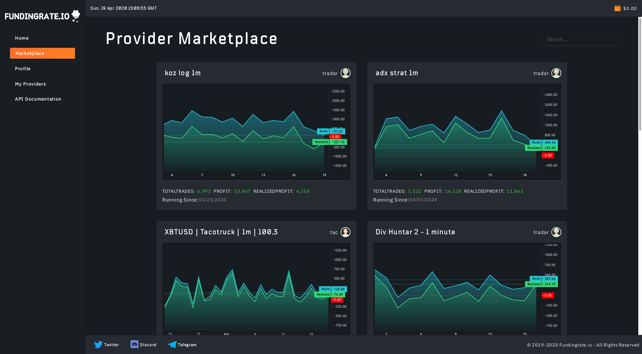
Task: Click the orange wallet icon
Action: pos(617,8)
